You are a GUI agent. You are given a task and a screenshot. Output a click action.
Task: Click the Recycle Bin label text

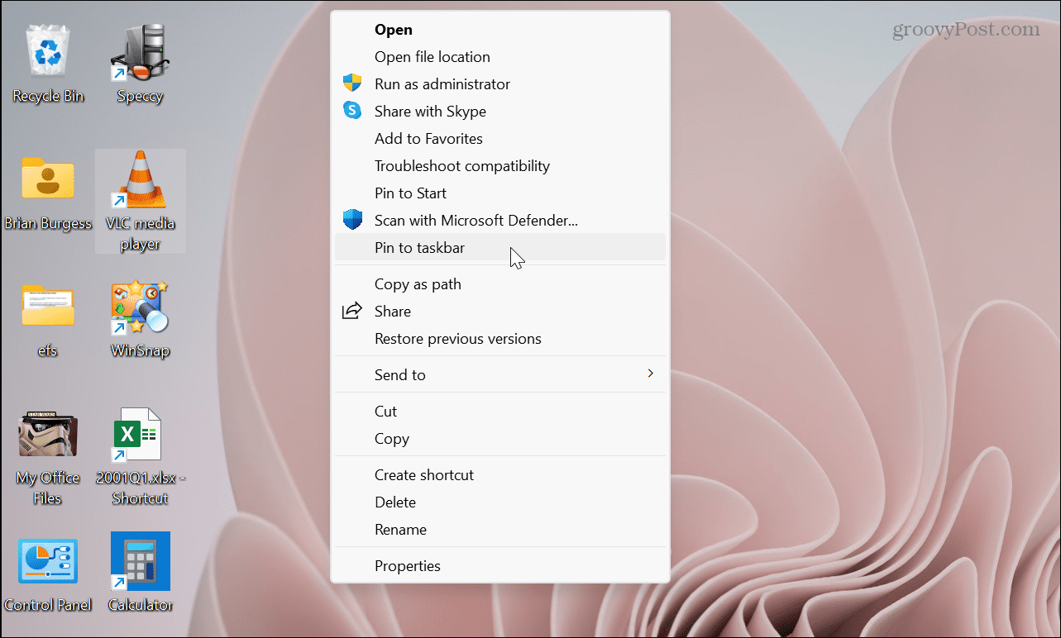pyautogui.click(x=48, y=97)
